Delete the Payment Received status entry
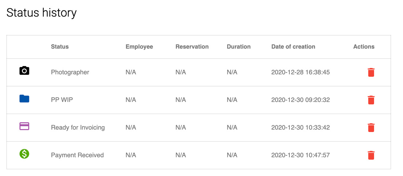The width and height of the screenshot is (403, 176). coord(371,155)
